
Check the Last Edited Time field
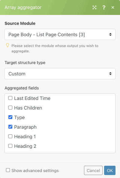pos(10,98)
